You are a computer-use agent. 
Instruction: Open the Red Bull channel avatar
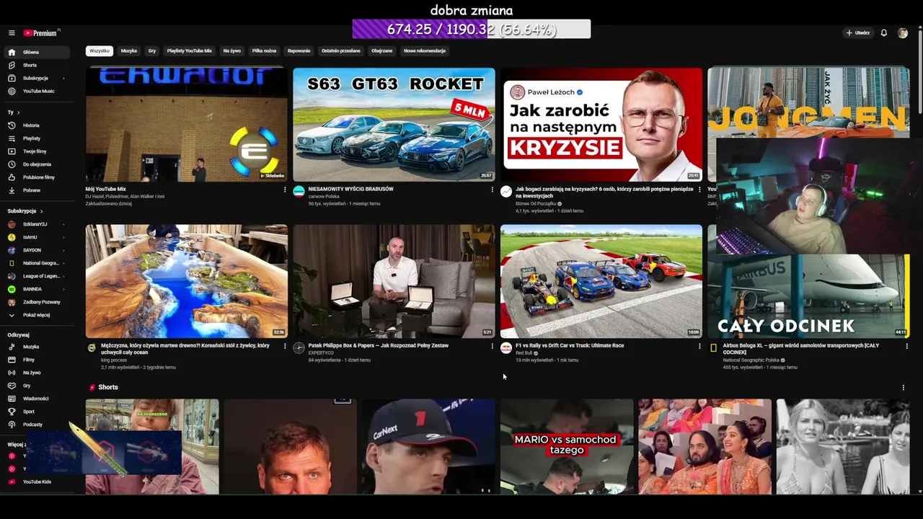tap(506, 347)
